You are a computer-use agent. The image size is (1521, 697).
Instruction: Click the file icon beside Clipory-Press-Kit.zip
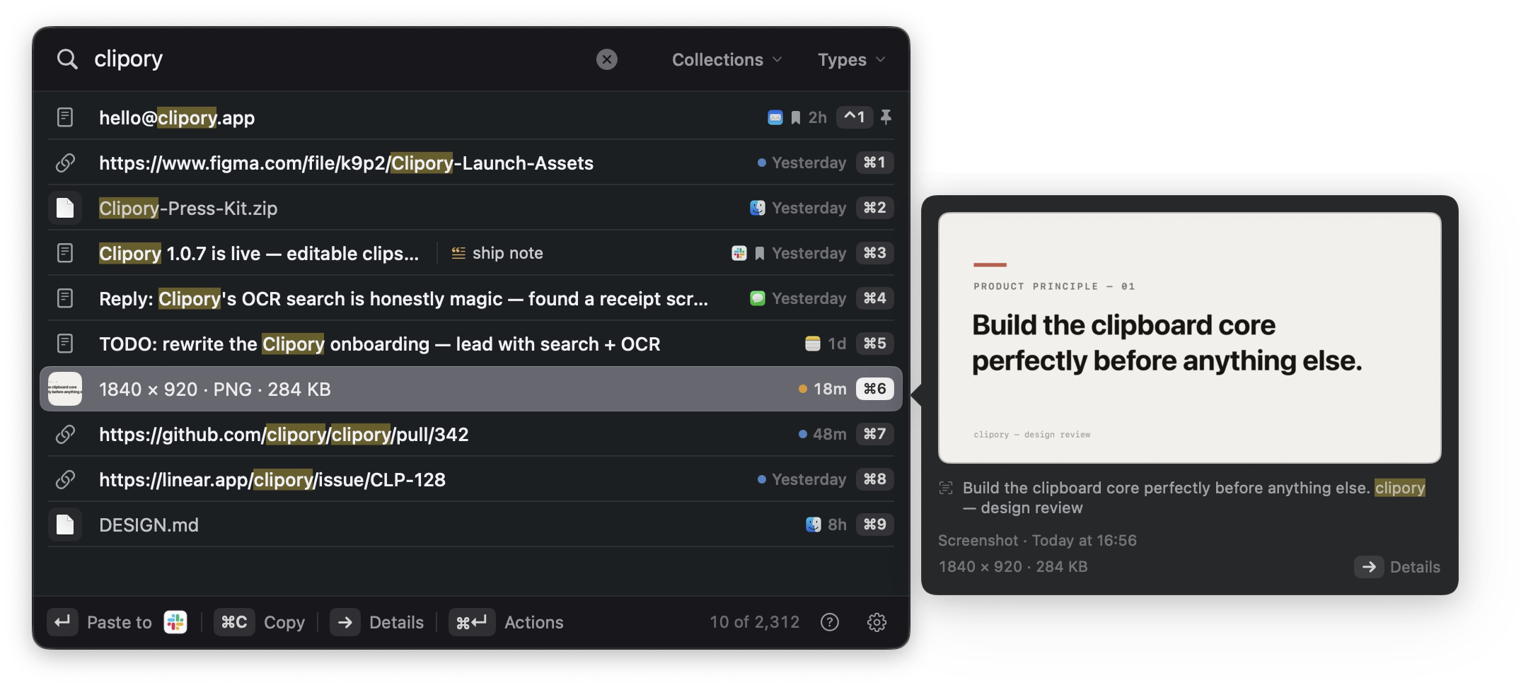[65, 208]
